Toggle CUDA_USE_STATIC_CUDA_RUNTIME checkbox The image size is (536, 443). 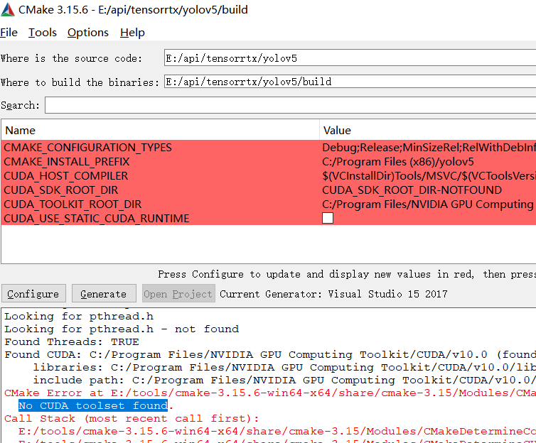point(328,218)
